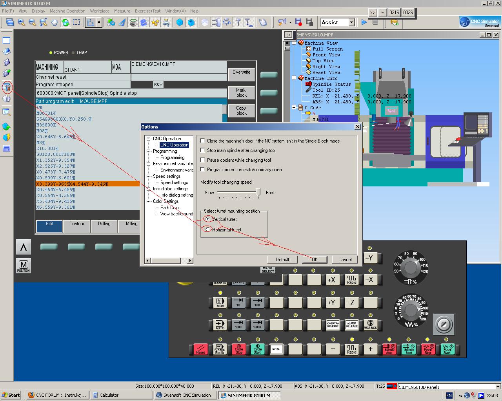Screen dimensions: 502x401
Task: Click the spindle override percentage knob
Action: pos(411,267)
